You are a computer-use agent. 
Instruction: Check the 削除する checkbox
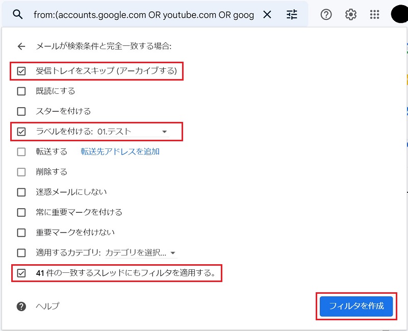(x=21, y=172)
